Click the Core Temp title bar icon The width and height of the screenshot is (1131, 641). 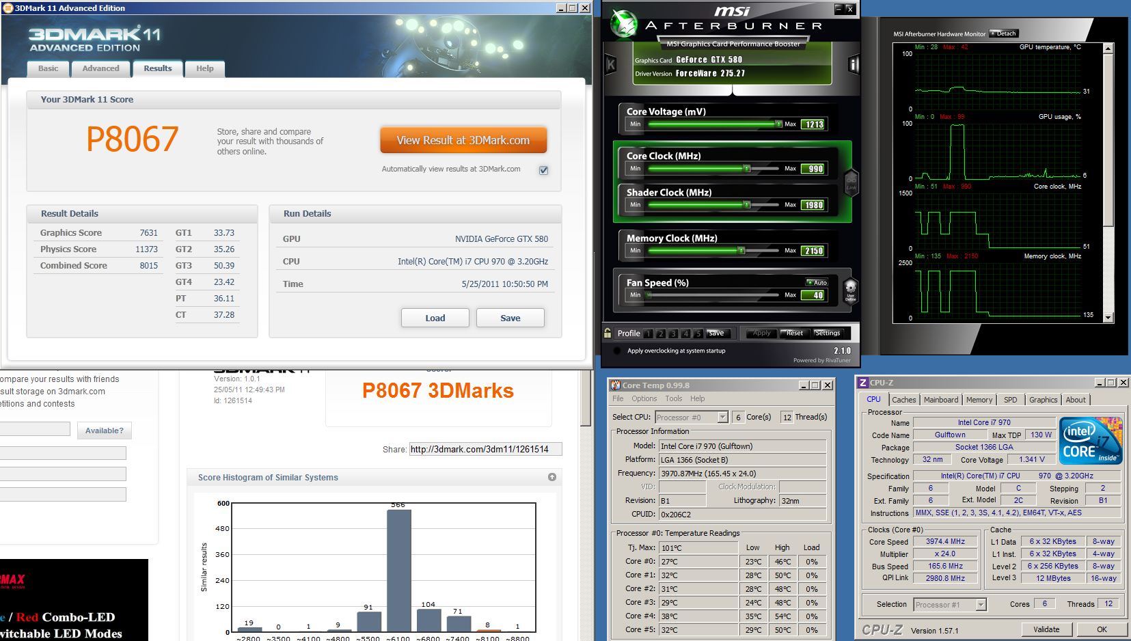(x=615, y=385)
